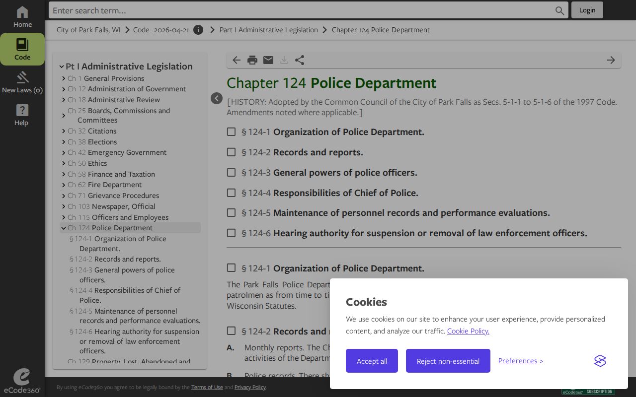Check § 124-5 Maintenance of personnel records box
The image size is (636, 397).
pyautogui.click(x=231, y=213)
